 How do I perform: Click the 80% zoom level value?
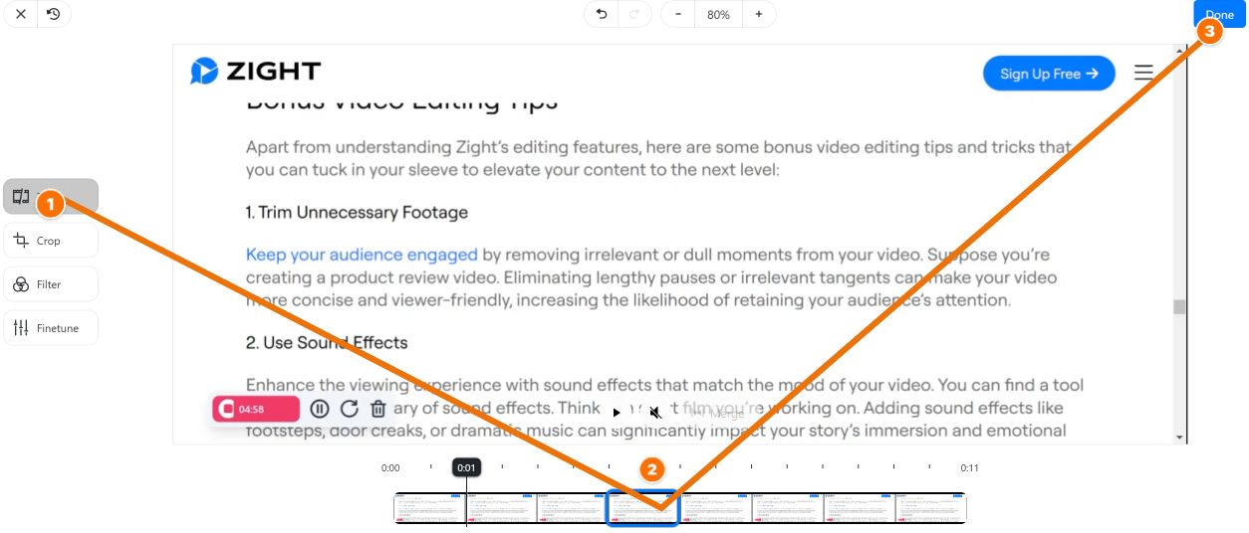718,15
